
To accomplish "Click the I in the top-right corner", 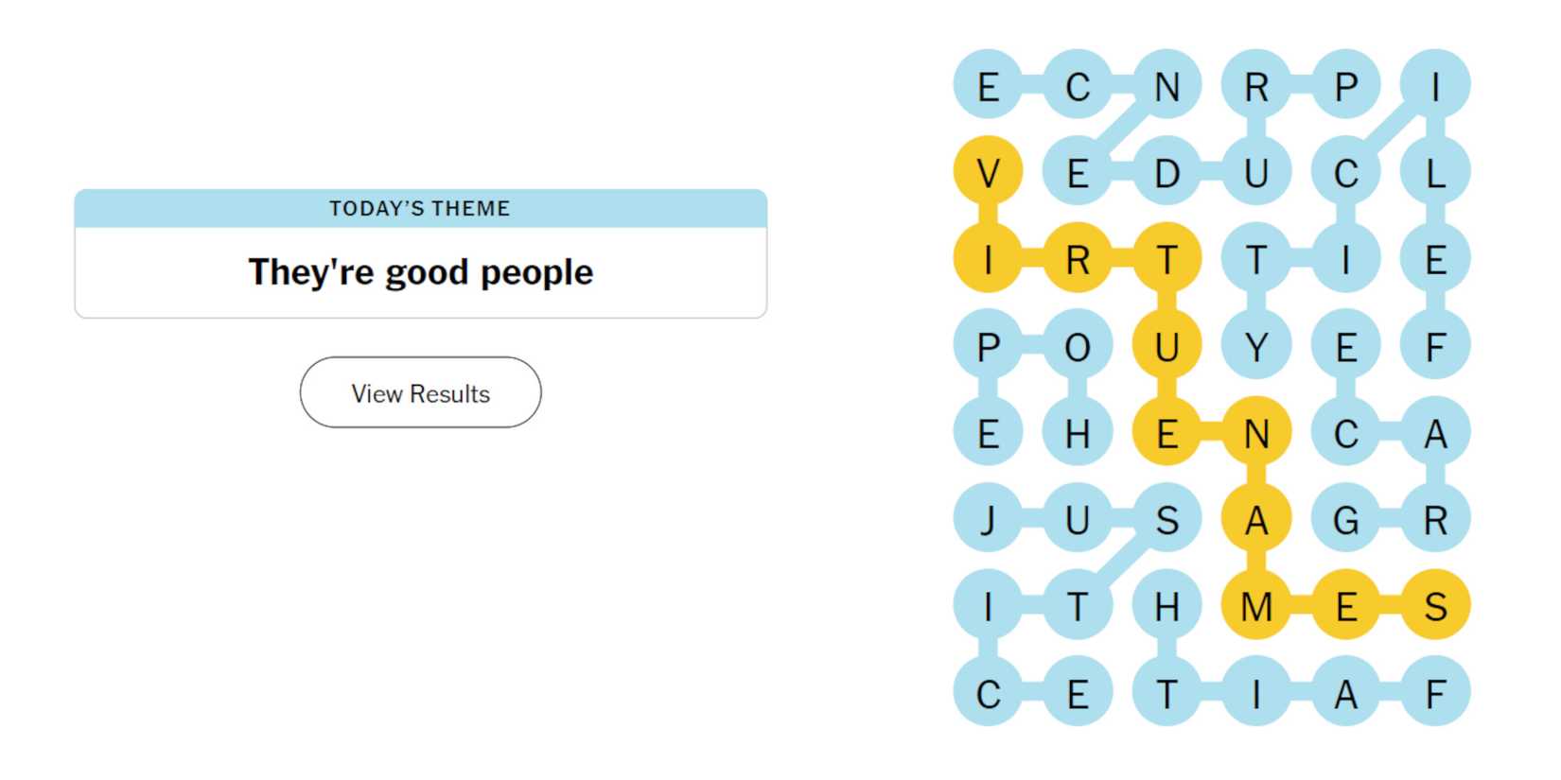I will click(x=1435, y=87).
